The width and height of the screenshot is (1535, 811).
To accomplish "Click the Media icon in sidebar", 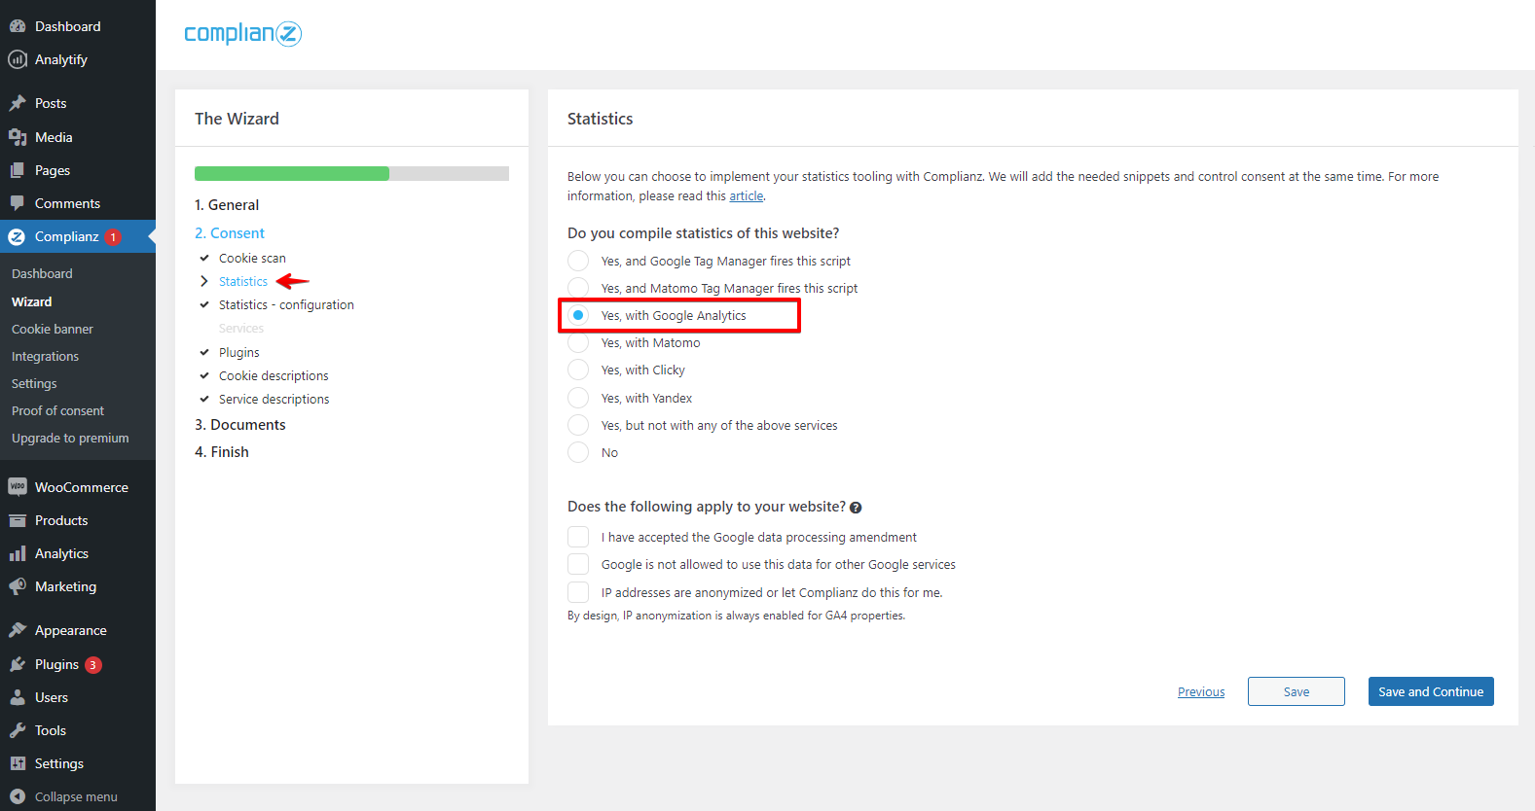I will pyautogui.click(x=18, y=137).
